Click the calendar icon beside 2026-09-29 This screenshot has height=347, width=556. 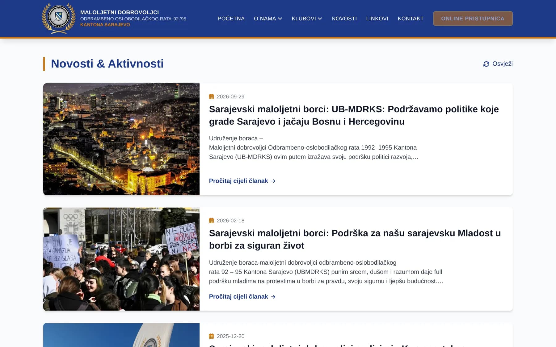[x=211, y=97]
